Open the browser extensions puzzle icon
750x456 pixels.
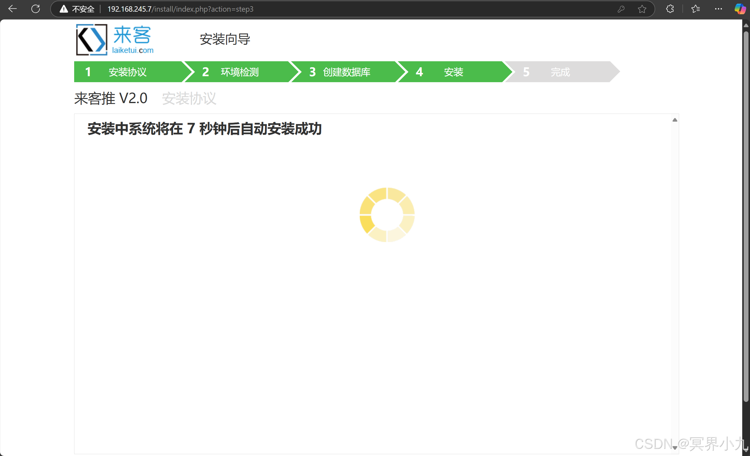click(x=670, y=9)
